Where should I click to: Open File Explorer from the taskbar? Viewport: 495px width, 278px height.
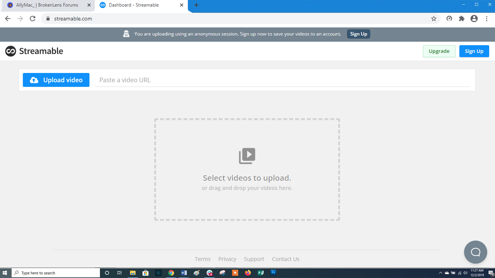click(x=132, y=273)
